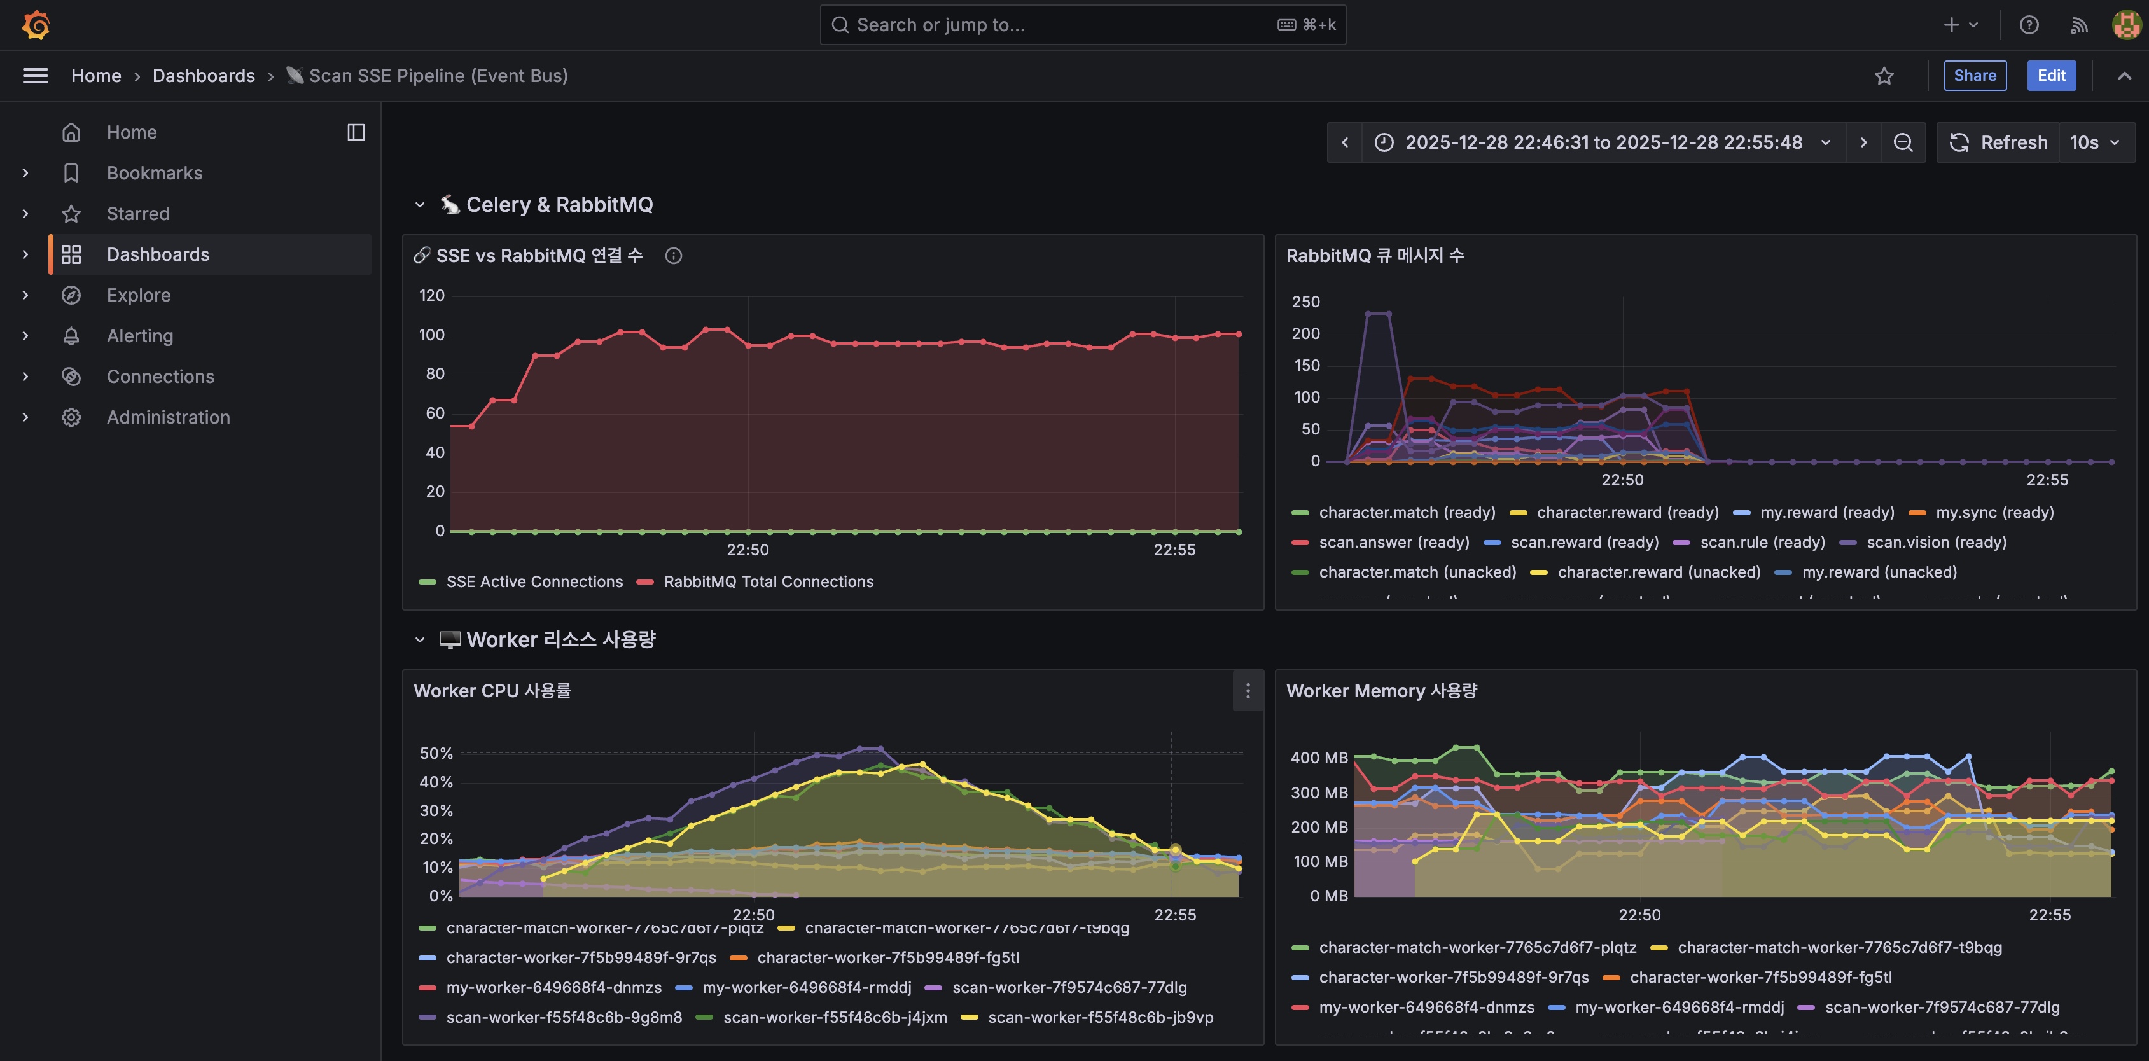The image size is (2149, 1061).
Task: Open the news RSS feed icon
Action: pos(2078,25)
